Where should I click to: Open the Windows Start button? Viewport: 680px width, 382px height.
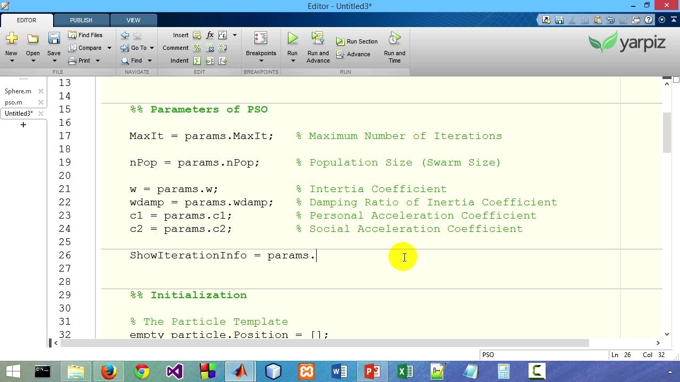13,371
